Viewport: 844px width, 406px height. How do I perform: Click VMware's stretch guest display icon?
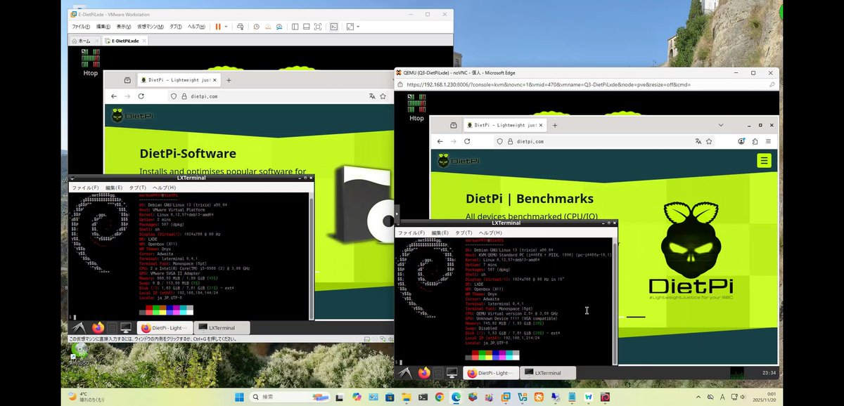pos(350,27)
